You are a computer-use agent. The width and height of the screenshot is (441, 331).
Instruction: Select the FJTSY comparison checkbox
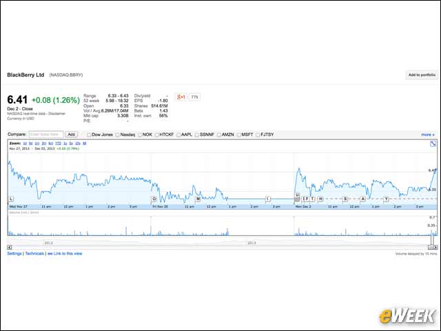258,135
